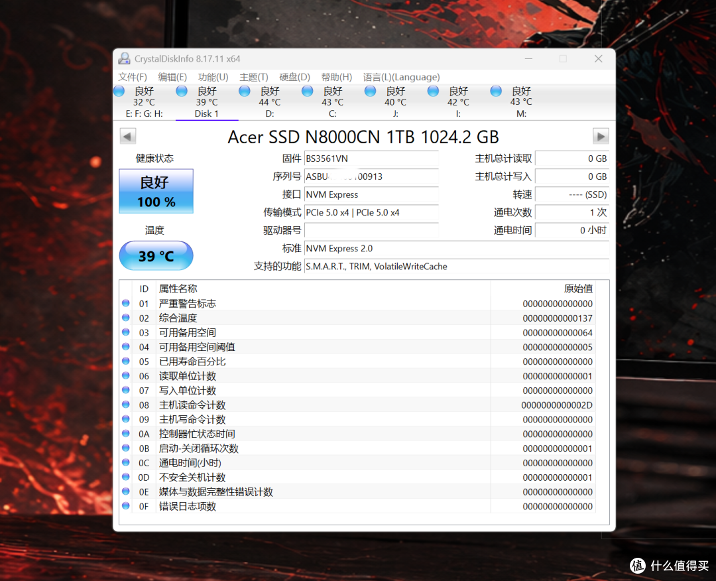716x581 pixels.
Task: Click raw value 0000000000002D
Action: (557, 405)
